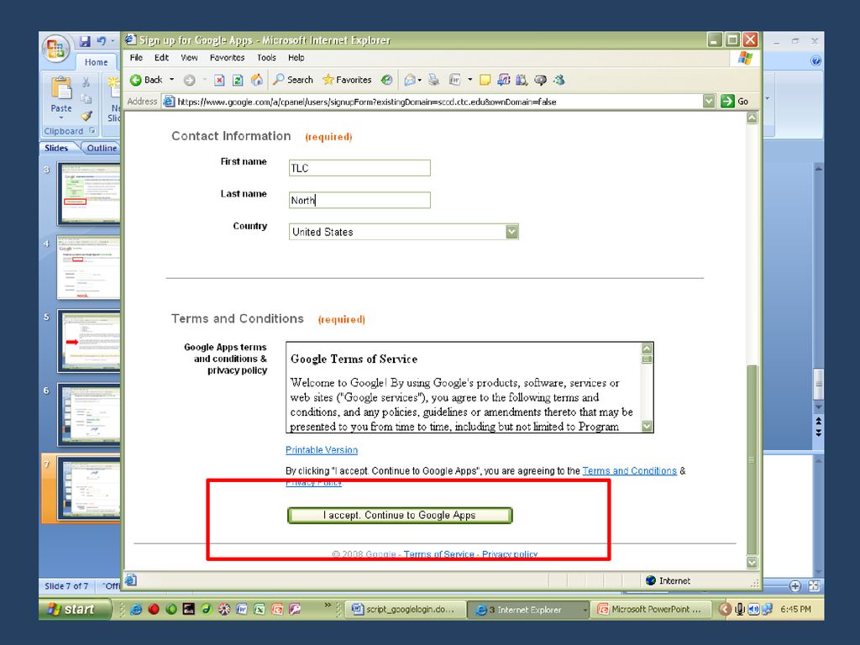Open the Favorites menu
860x645 pixels.
[227, 58]
